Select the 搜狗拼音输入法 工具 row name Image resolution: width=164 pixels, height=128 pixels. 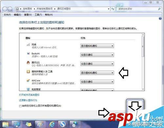point(42,71)
